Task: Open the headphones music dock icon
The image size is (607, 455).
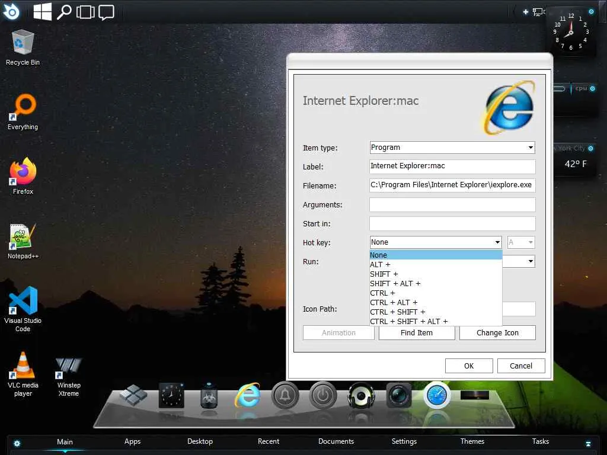Action: pyautogui.click(x=361, y=395)
